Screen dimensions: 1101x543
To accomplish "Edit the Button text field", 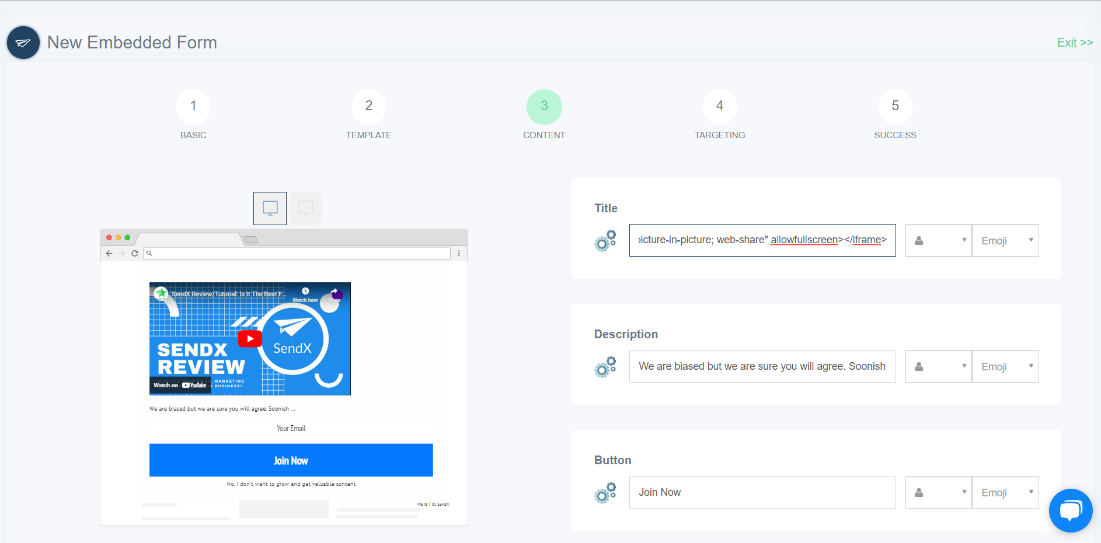I will pyautogui.click(x=762, y=492).
